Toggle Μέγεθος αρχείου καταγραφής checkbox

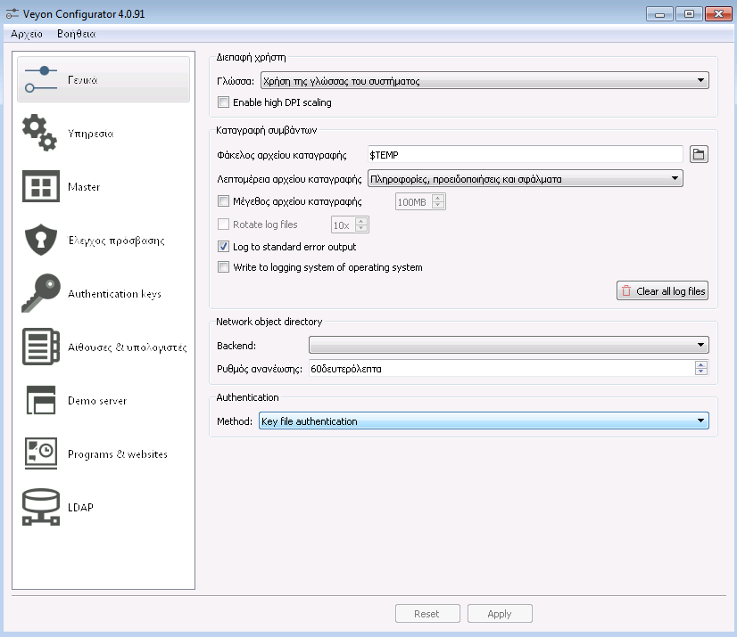click(223, 201)
